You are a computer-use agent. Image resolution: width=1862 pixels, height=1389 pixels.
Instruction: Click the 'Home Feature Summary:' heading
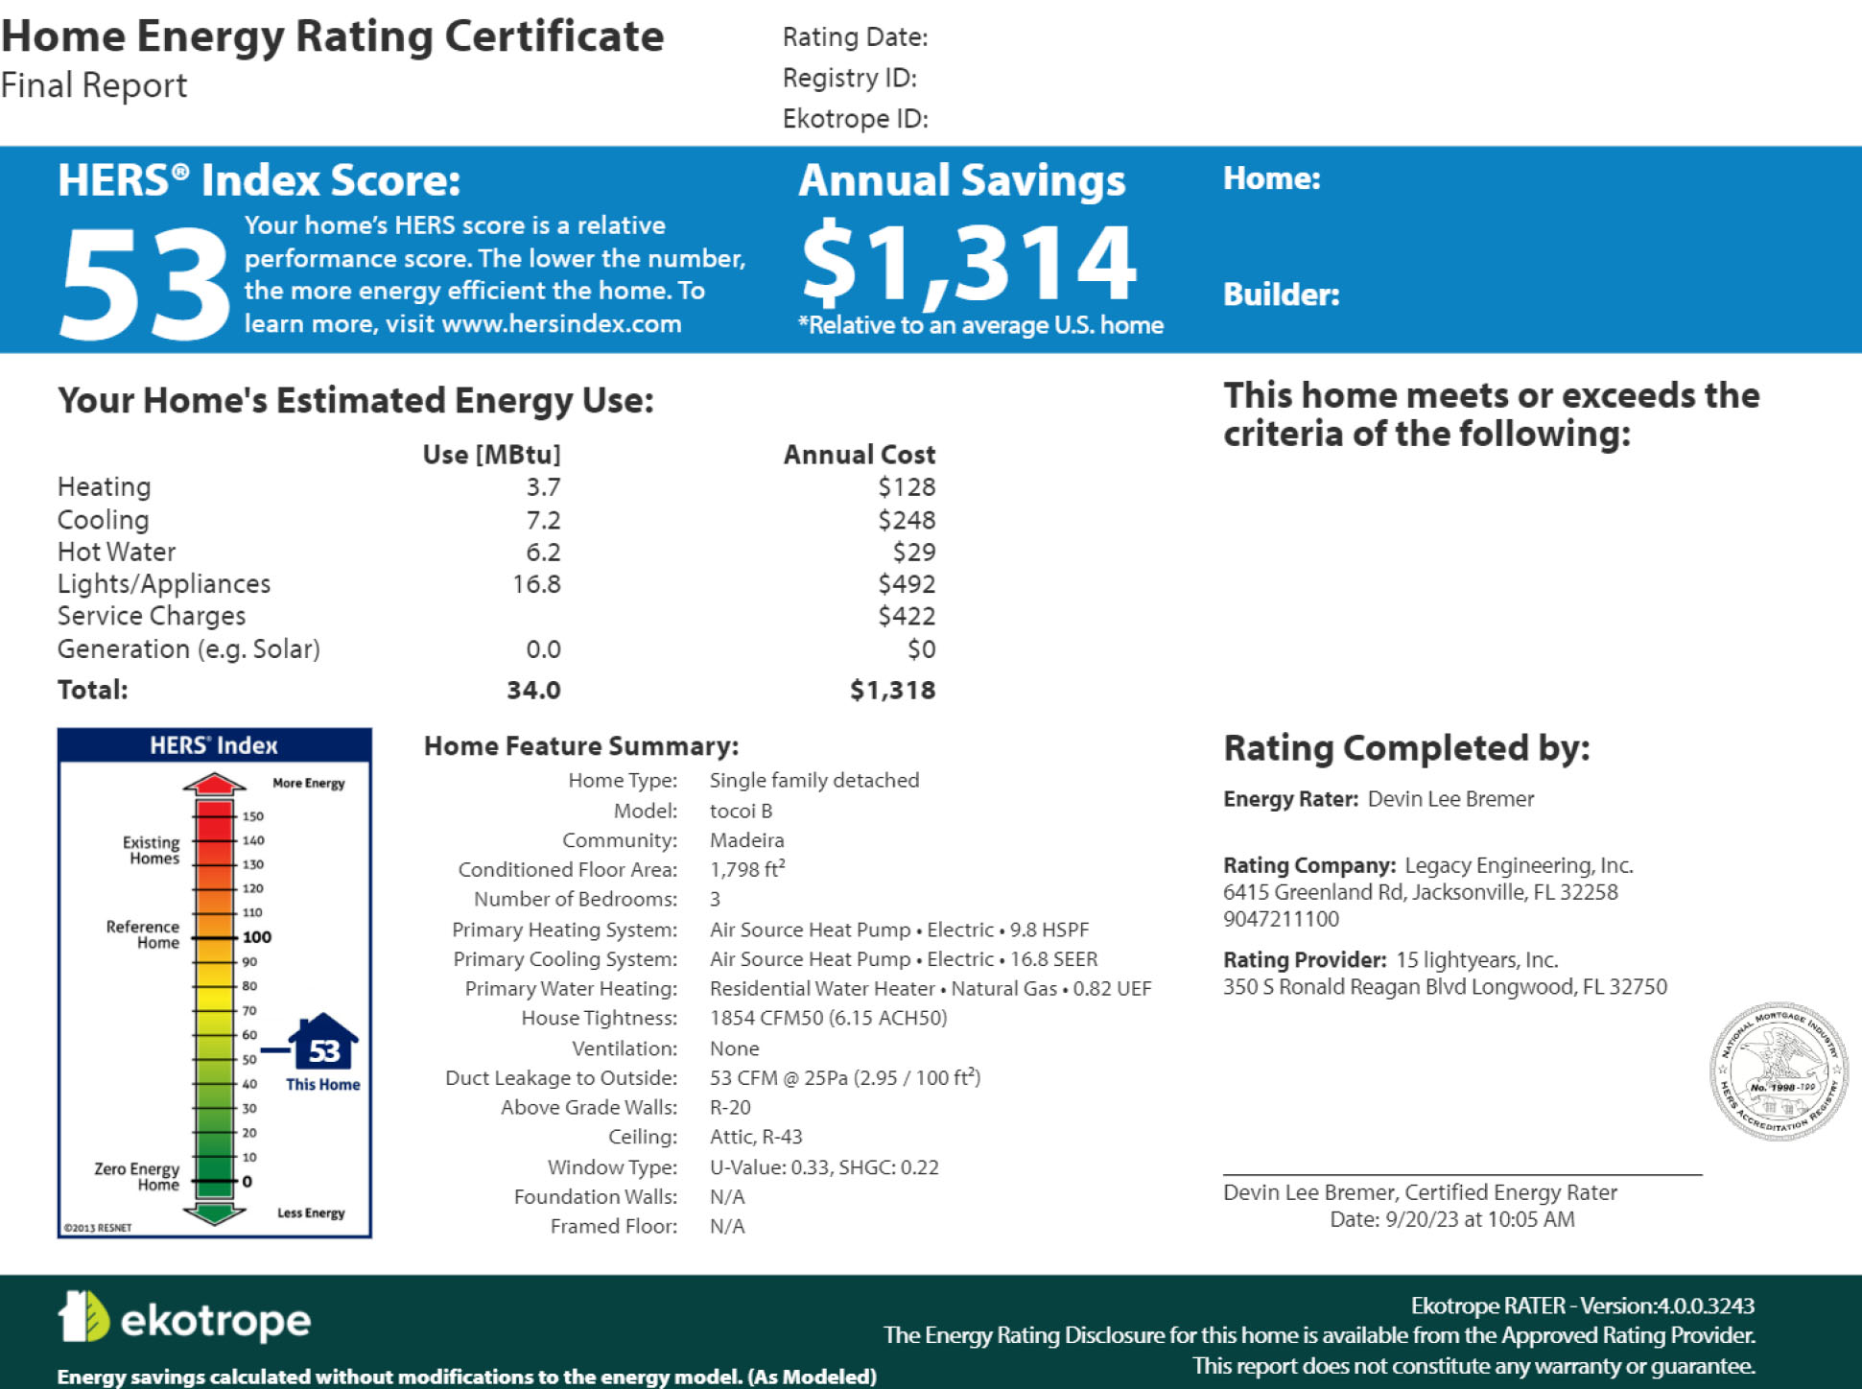tap(581, 746)
